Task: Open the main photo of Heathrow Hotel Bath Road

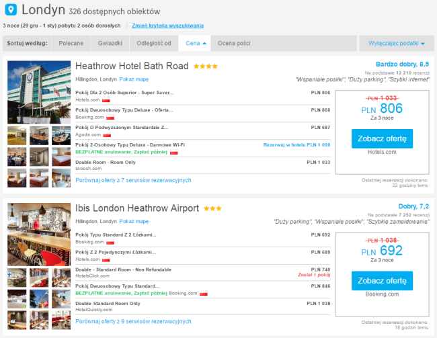Action: pos(39,92)
